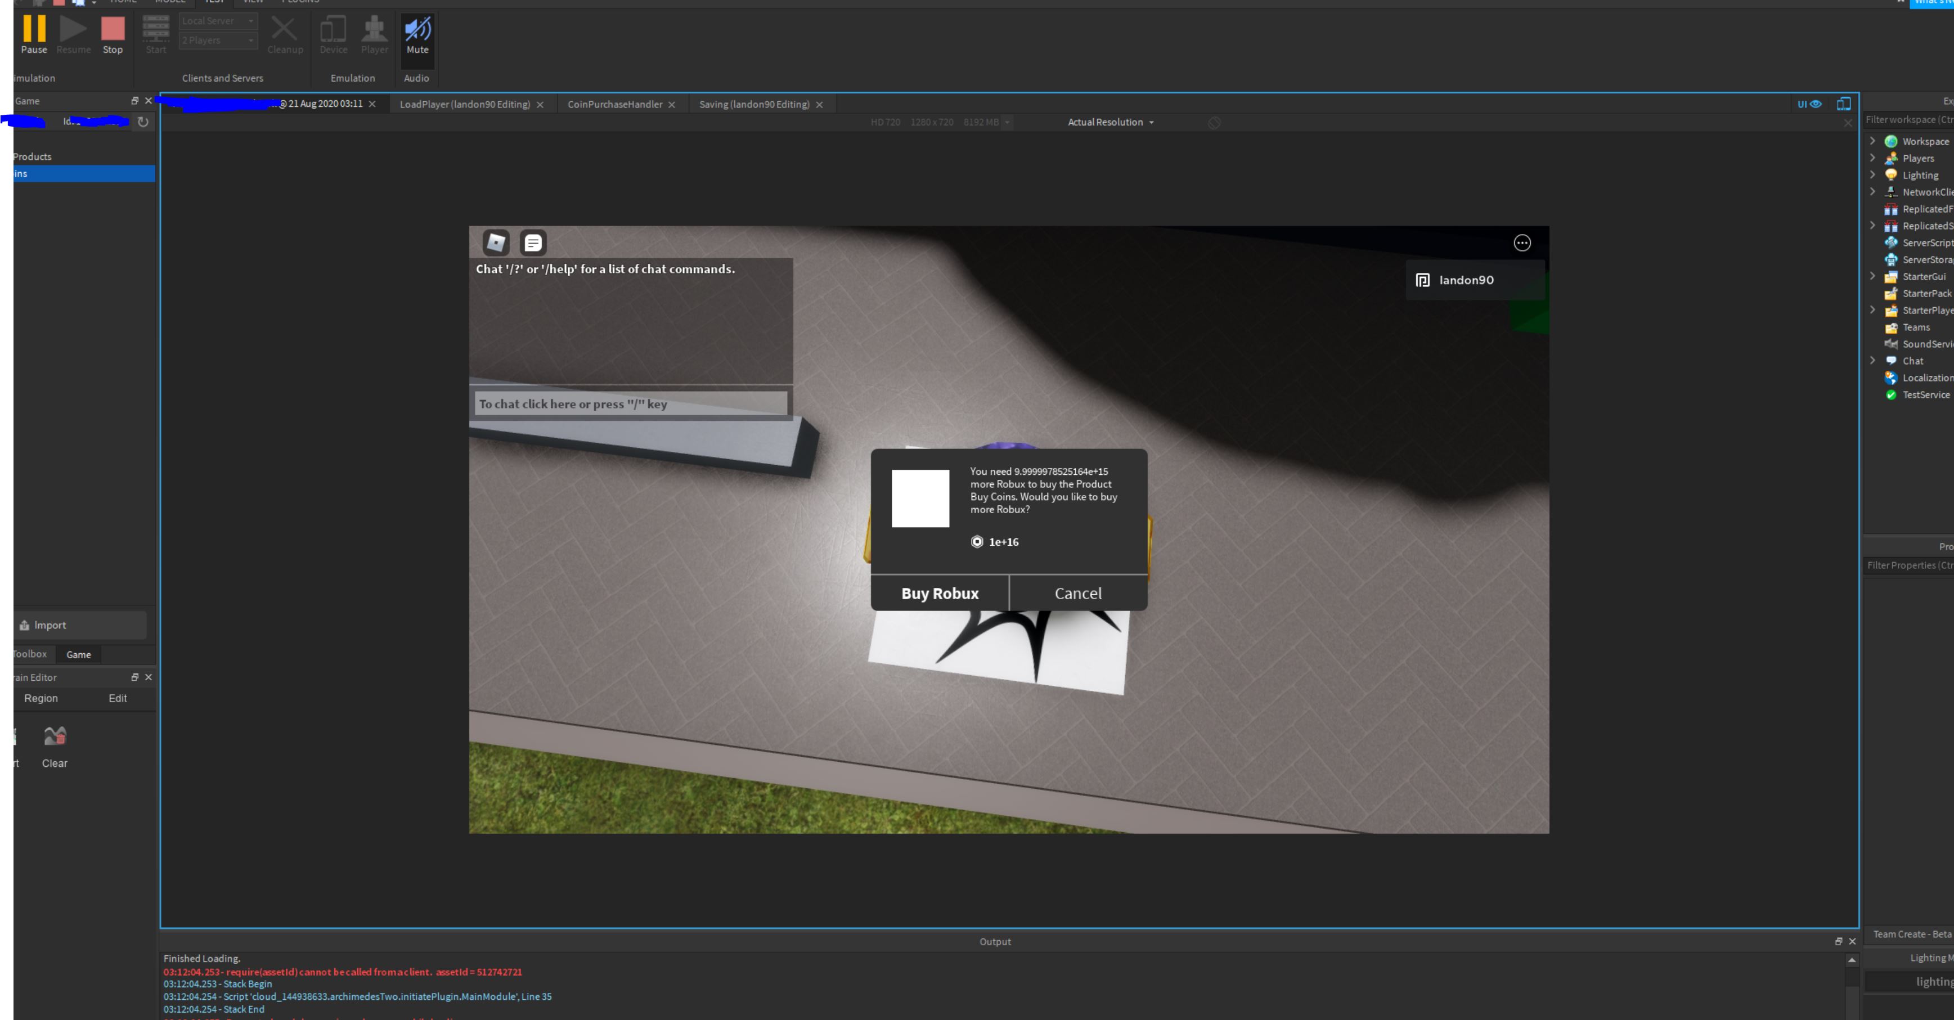Click the refresh icon in Game panel
Viewport: 1954px width, 1020px height.
[x=142, y=122]
